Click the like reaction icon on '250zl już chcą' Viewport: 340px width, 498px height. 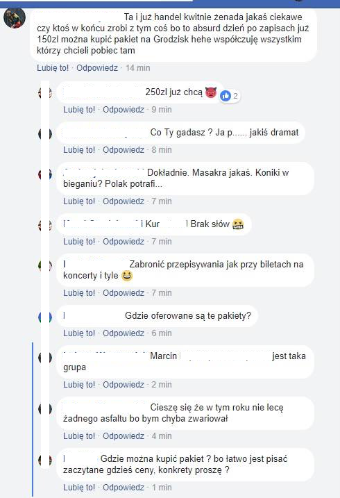pos(226,96)
